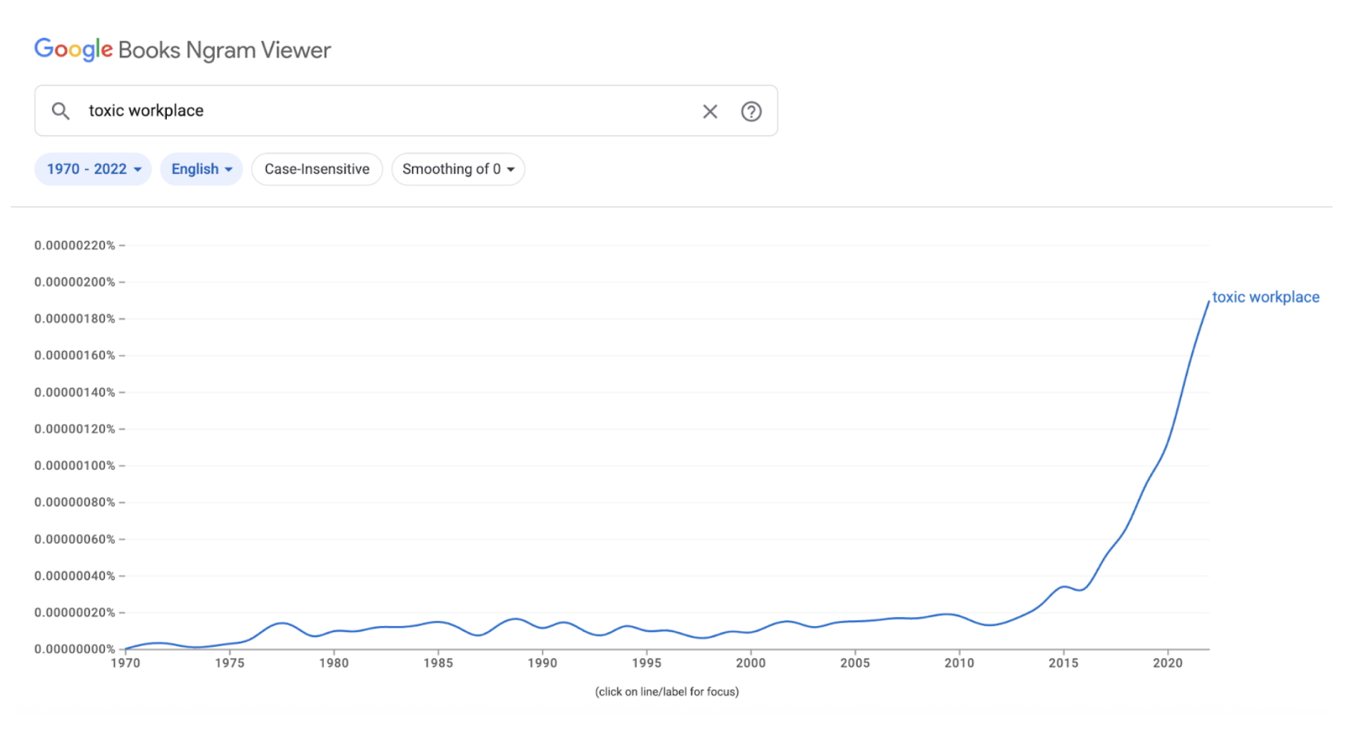Click the Books Ngram Viewer title
Image resolution: width=1354 pixels, height=756 pixels.
coord(222,49)
